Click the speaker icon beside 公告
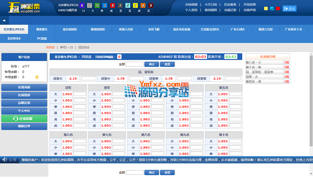Viewport: 313px width, 179px height. click(5, 160)
